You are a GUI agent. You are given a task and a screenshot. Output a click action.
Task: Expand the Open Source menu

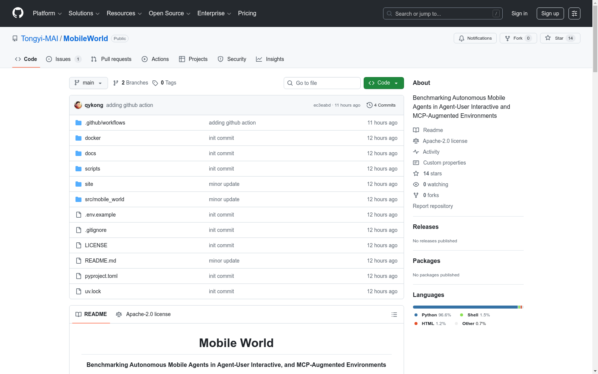click(x=170, y=13)
